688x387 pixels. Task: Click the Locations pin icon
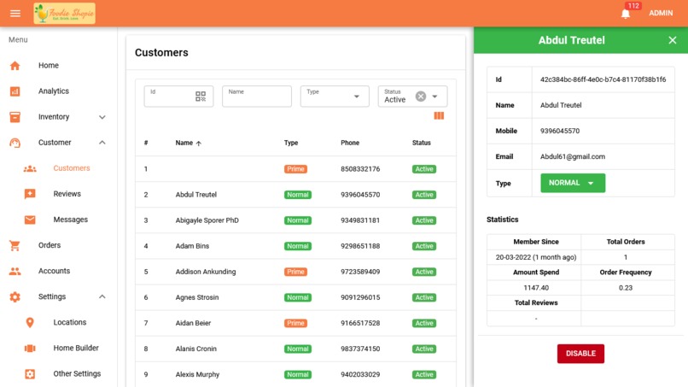[30, 322]
